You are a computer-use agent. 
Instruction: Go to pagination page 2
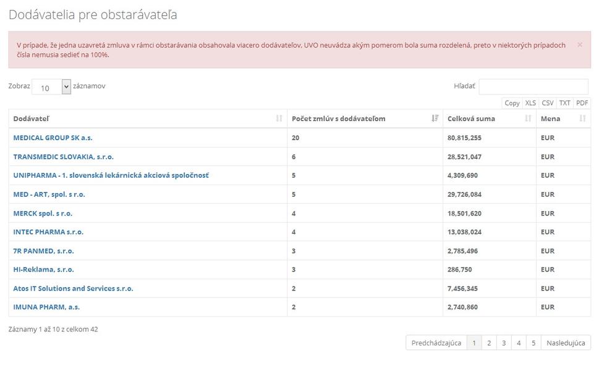[x=489, y=343]
